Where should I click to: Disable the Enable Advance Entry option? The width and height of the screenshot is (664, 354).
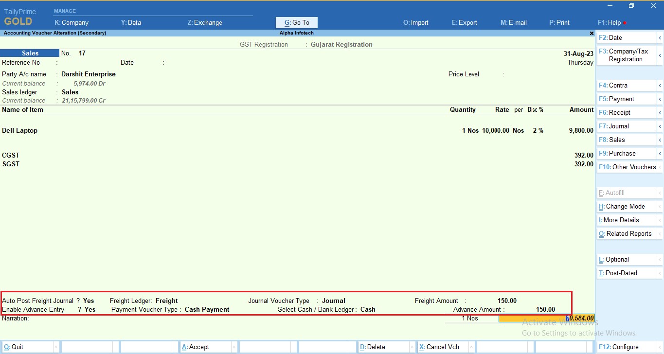click(x=88, y=309)
